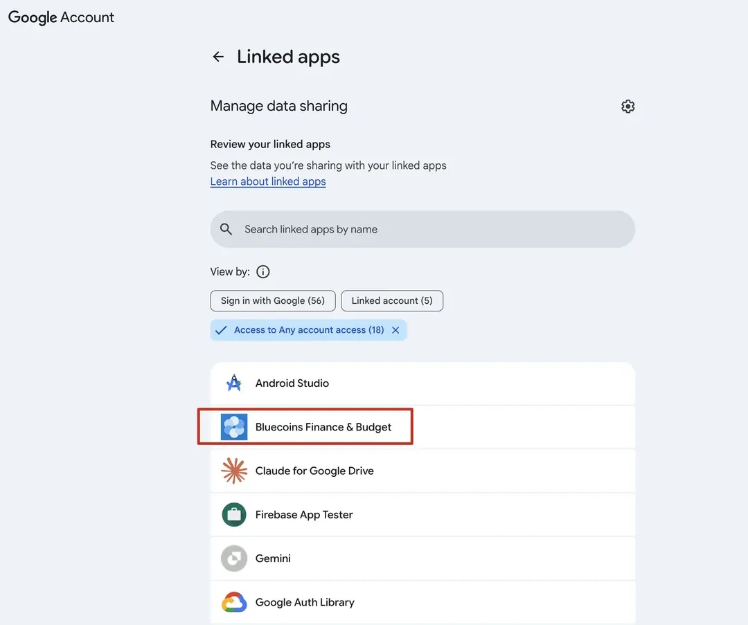Filter by Linked account (5)
The height and width of the screenshot is (625, 748).
(x=392, y=301)
